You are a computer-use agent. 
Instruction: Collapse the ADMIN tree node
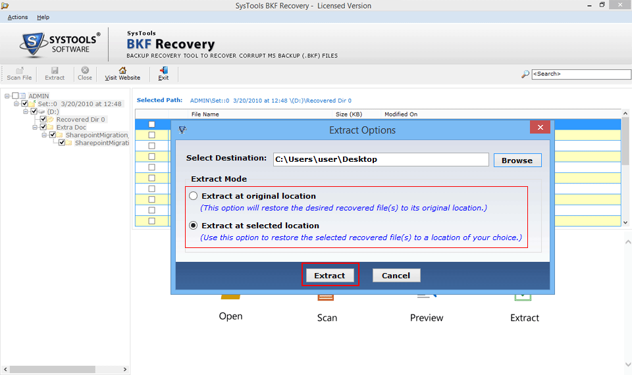(x=7, y=96)
